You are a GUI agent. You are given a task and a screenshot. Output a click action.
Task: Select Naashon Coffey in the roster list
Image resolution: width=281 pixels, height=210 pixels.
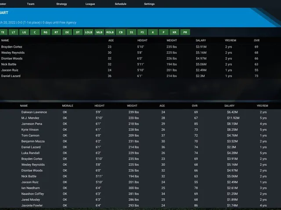32,194
